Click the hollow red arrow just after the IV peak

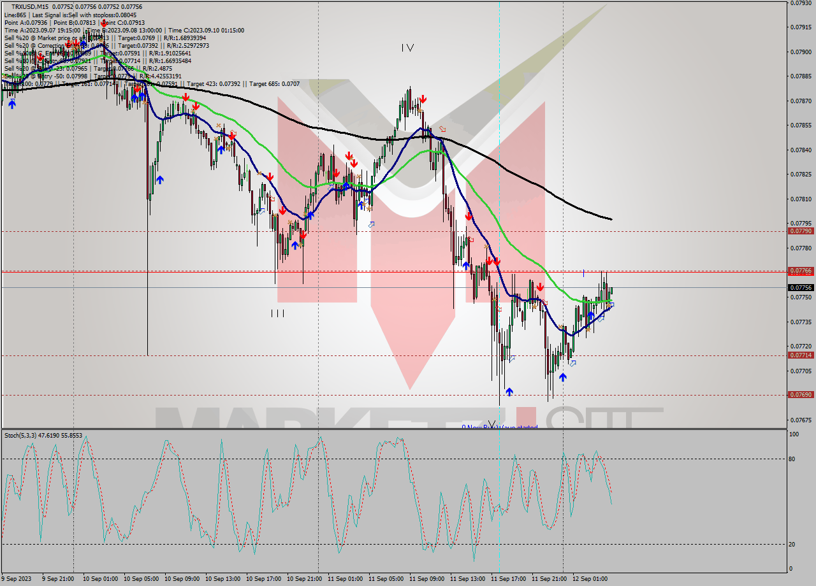click(x=442, y=129)
